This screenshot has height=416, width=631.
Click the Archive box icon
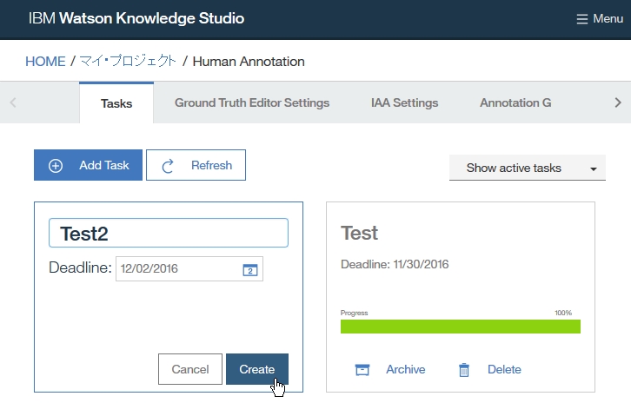pyautogui.click(x=362, y=370)
